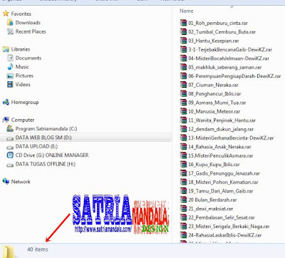This screenshot has width=285, height=258.
Task: Open the Downloads folder icon
Action: coord(10,23)
